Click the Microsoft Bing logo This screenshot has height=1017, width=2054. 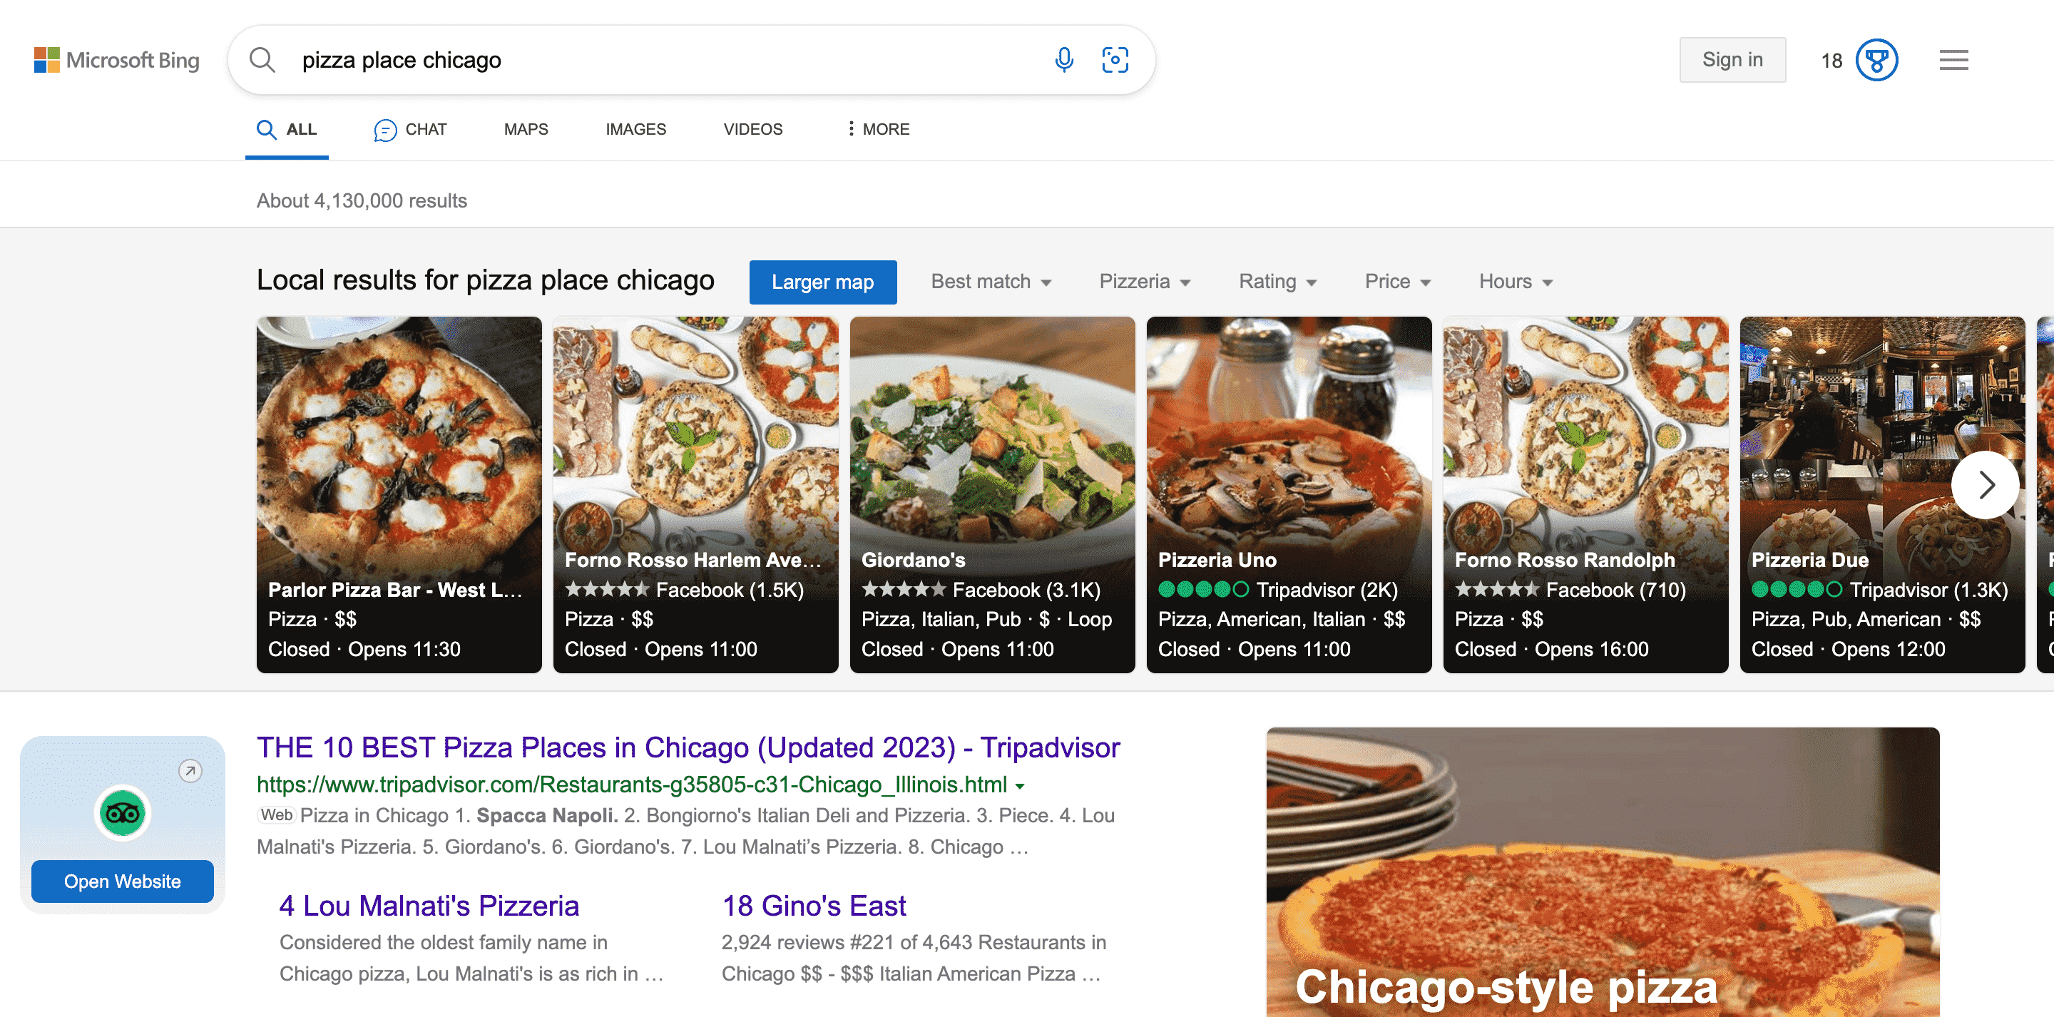click(116, 60)
